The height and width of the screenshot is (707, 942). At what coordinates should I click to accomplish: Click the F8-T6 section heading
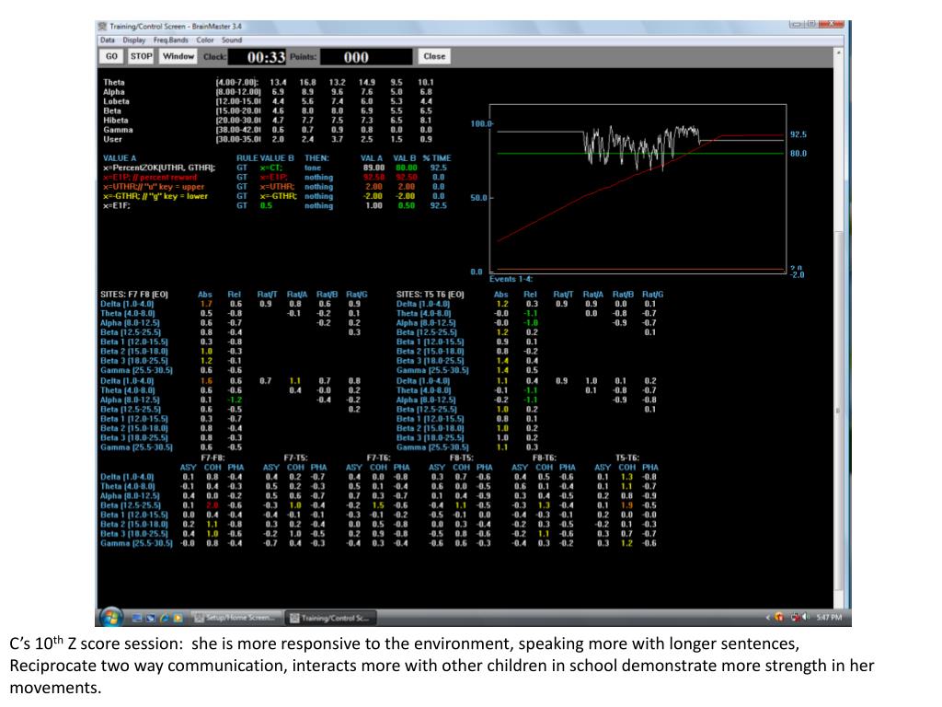pyautogui.click(x=545, y=458)
